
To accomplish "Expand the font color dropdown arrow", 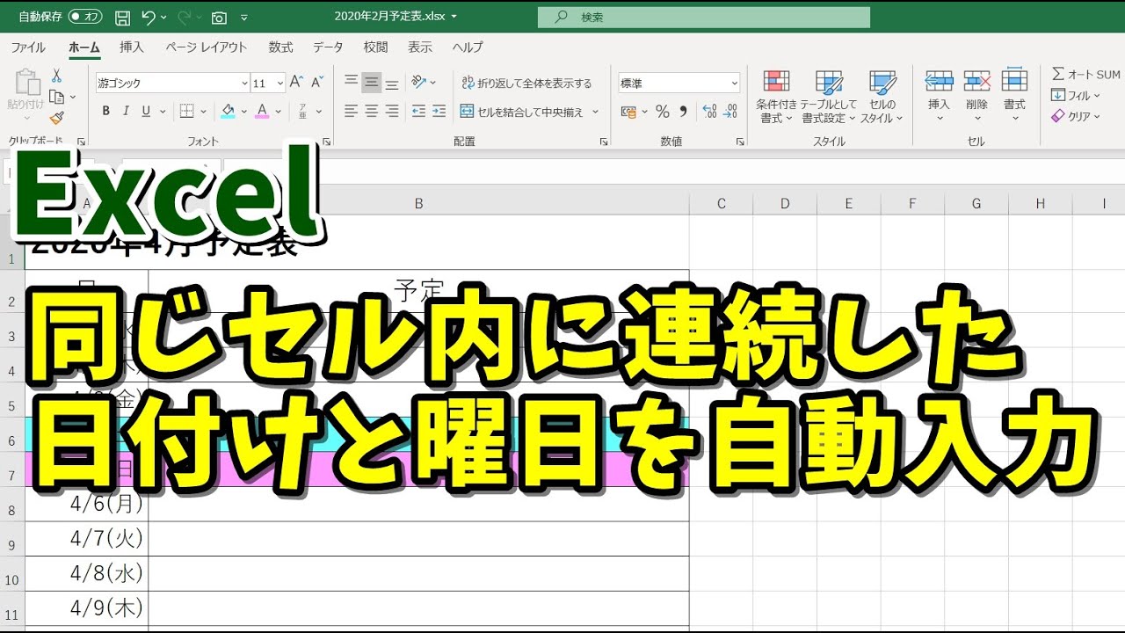I will pyautogui.click(x=278, y=112).
